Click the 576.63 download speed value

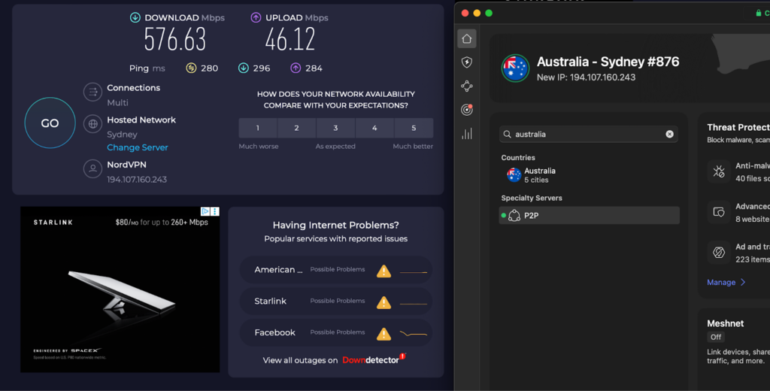pos(175,39)
